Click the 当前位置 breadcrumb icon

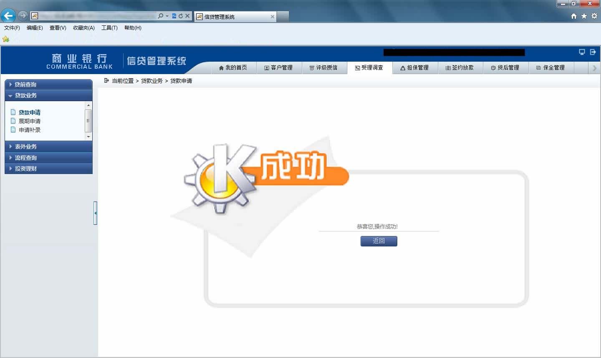pyautogui.click(x=106, y=80)
